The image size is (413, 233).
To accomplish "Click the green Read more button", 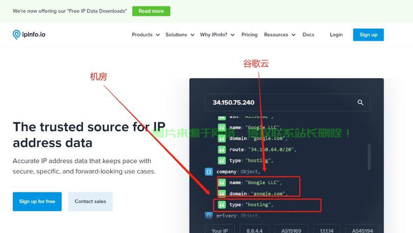I will click(151, 11).
